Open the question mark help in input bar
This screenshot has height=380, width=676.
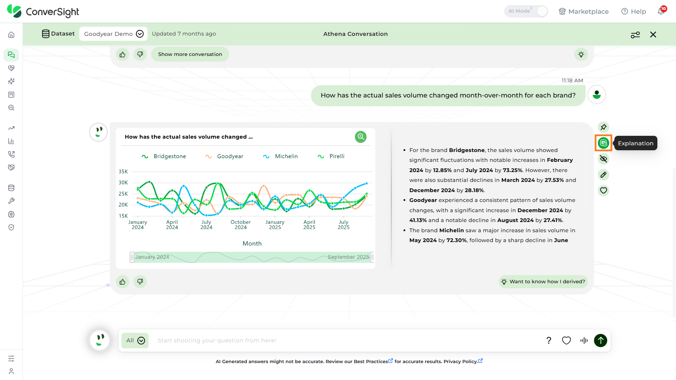click(549, 340)
